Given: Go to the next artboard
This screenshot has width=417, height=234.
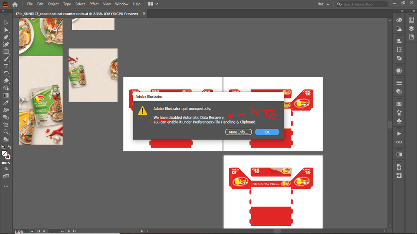Looking at the screenshot, I should pyautogui.click(x=69, y=232).
